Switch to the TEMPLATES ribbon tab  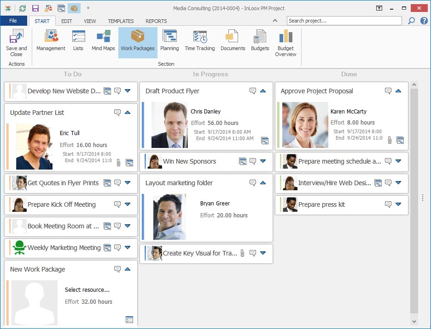(121, 21)
